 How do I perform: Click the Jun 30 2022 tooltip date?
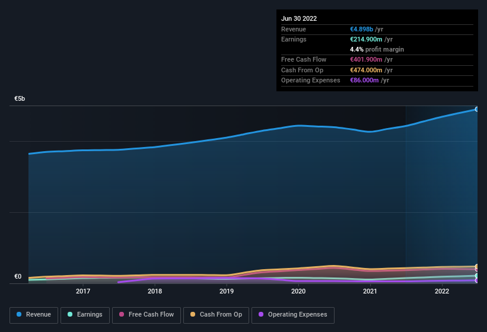pyautogui.click(x=299, y=18)
